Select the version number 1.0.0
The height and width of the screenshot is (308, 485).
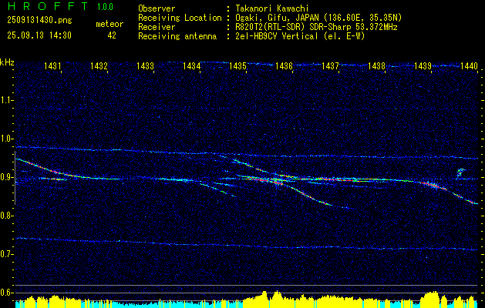(105, 7)
